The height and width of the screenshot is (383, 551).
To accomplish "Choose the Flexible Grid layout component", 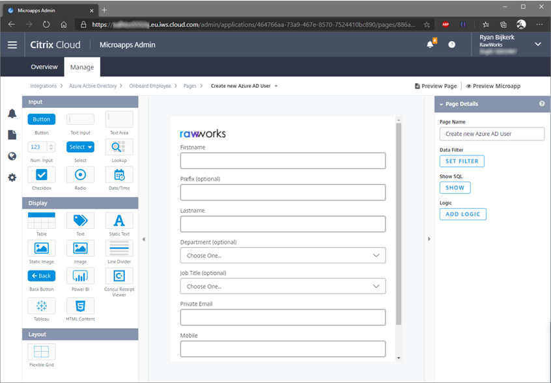I will (x=42, y=352).
